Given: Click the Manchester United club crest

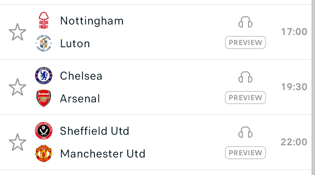Looking at the screenshot, I should point(44,153).
